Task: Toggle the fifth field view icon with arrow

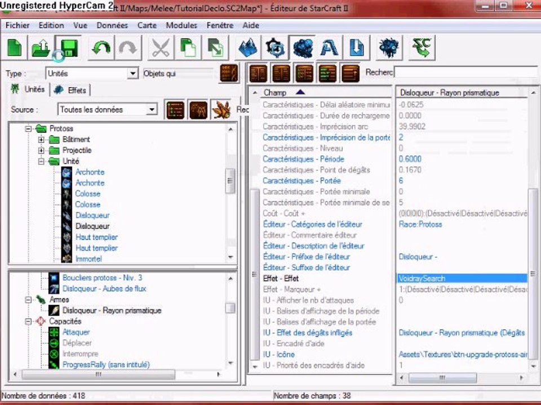Action: pos(351,73)
